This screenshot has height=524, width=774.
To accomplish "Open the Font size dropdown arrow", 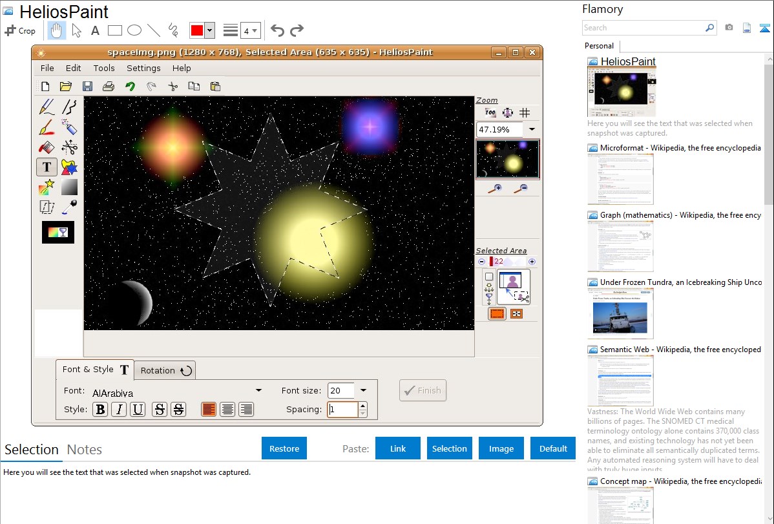I will click(363, 391).
